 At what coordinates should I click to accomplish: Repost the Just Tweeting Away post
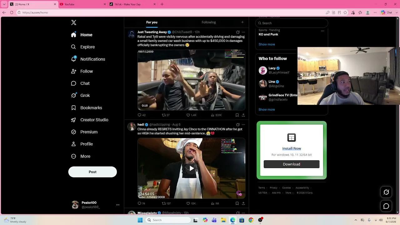point(166,115)
